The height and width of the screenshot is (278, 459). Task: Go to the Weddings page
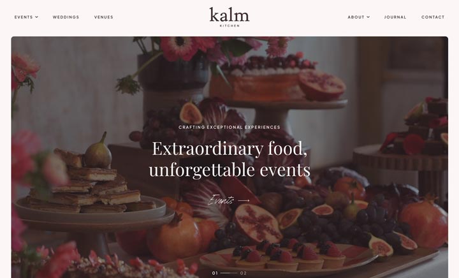tap(66, 17)
